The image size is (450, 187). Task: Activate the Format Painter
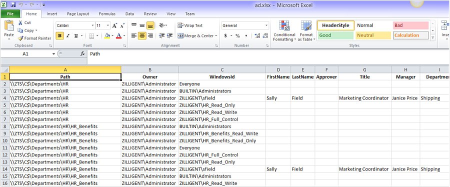point(34,38)
